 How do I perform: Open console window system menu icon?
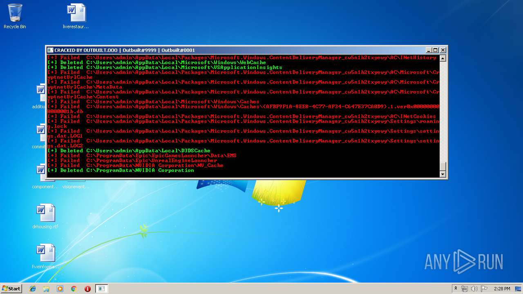coord(50,50)
